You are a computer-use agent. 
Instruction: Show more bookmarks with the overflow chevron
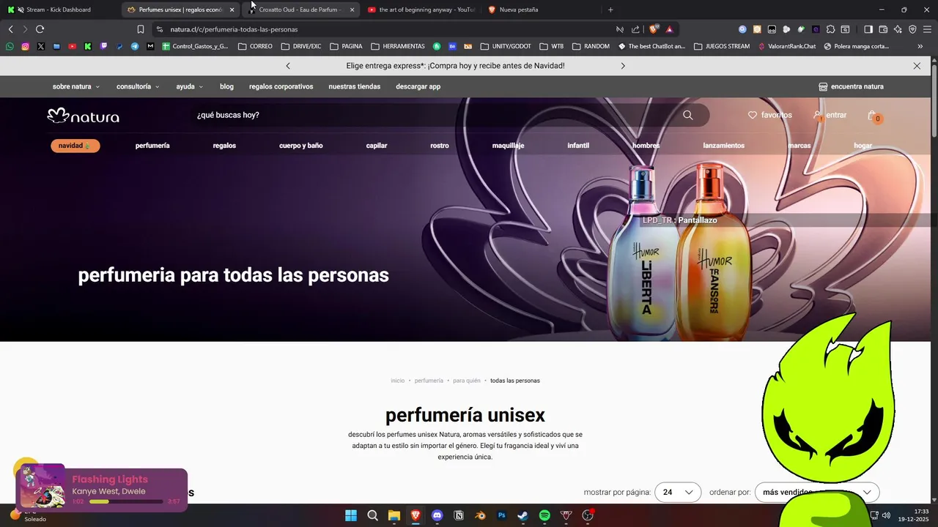[x=920, y=46]
